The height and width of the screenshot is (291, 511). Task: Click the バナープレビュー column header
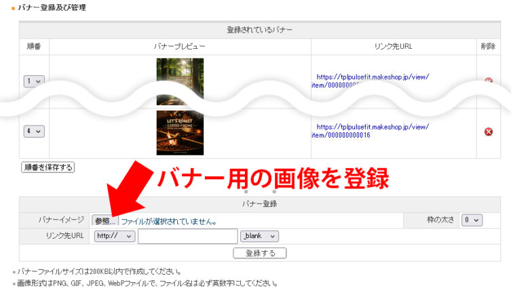point(180,46)
